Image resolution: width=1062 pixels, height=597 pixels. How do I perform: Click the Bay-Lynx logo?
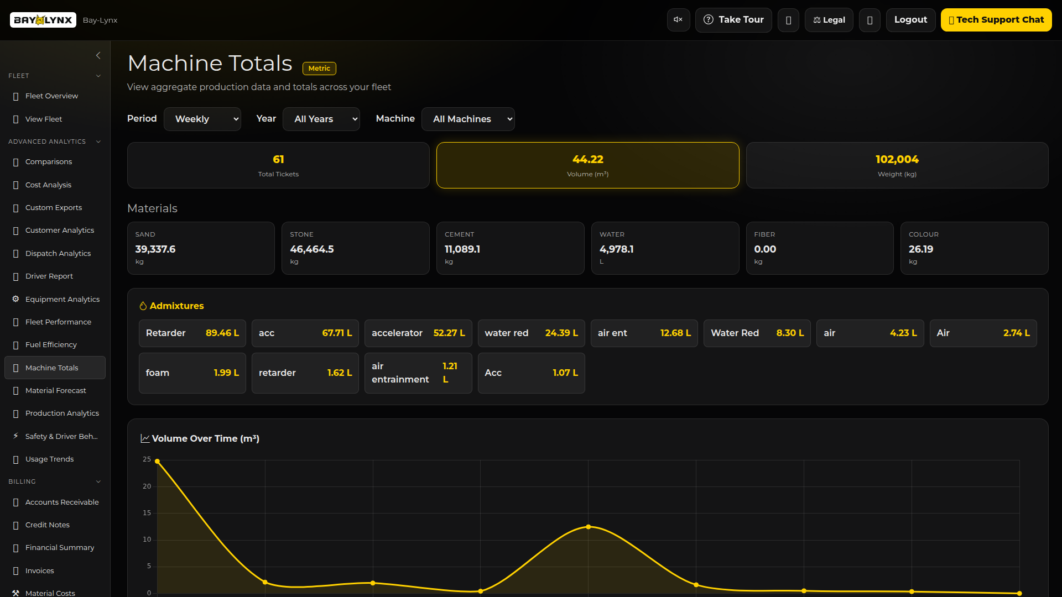click(x=43, y=20)
